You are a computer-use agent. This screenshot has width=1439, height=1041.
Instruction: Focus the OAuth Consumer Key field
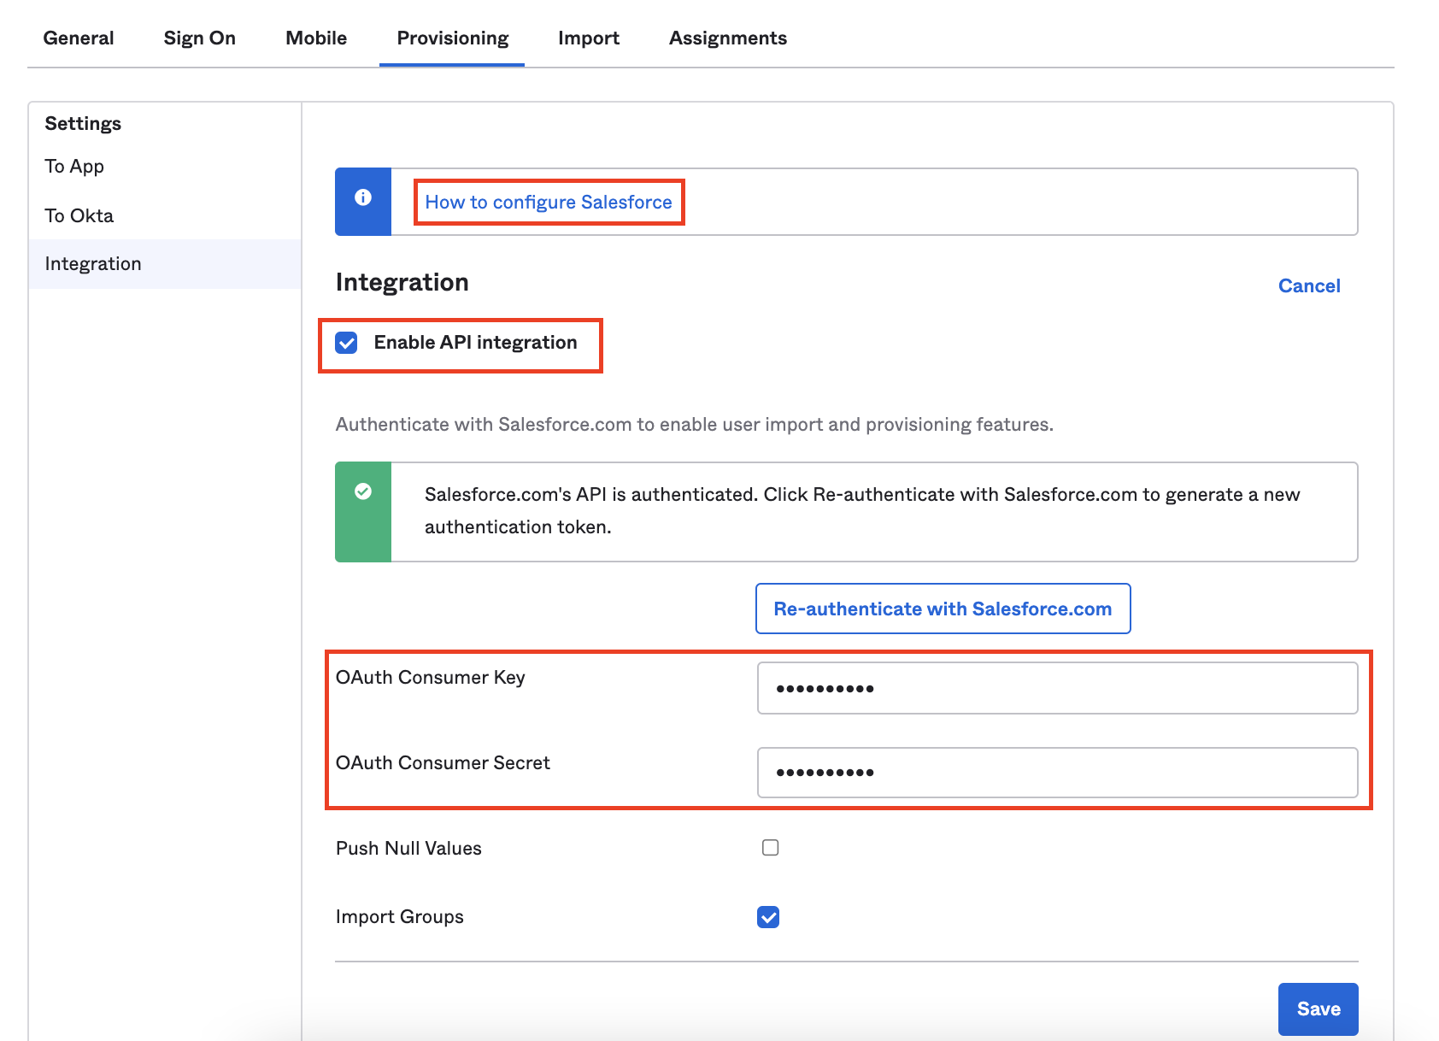click(1057, 688)
